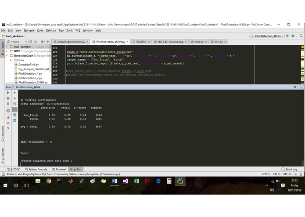Viewport: 305px width, 217px height.
Task: Open the Python Console tool window
Action: click(36, 169)
